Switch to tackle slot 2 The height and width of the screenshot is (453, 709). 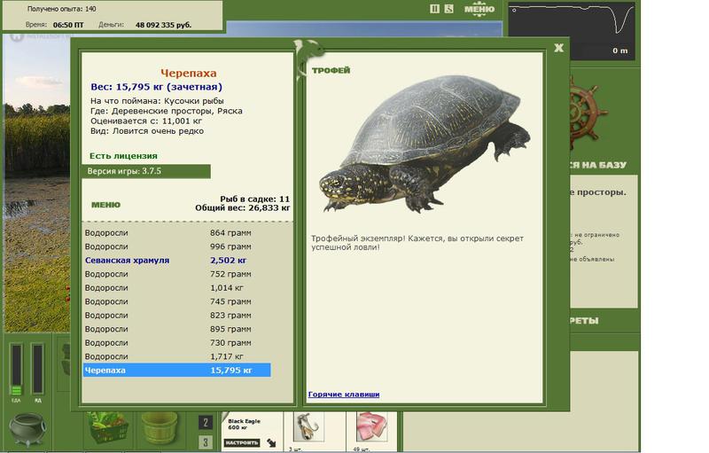coord(206,423)
